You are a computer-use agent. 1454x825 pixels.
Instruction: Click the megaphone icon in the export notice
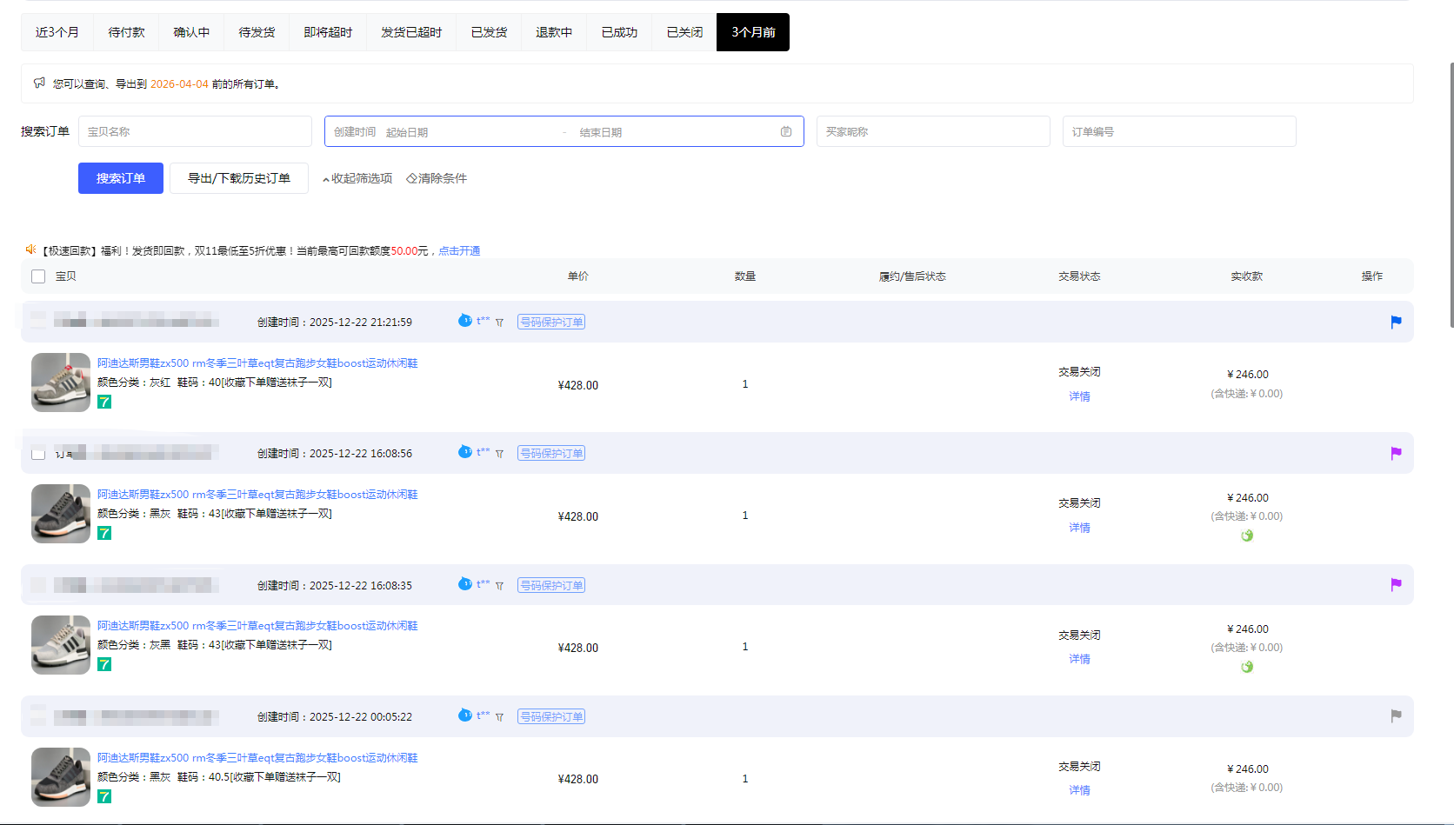39,83
